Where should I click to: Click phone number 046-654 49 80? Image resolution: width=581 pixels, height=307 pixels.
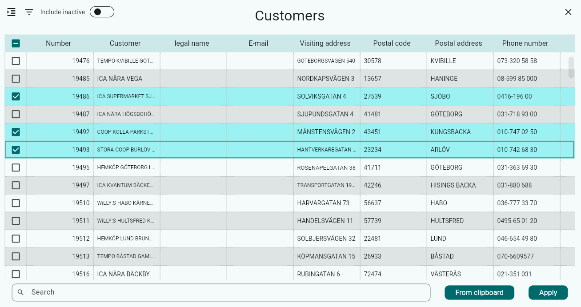tap(527, 239)
